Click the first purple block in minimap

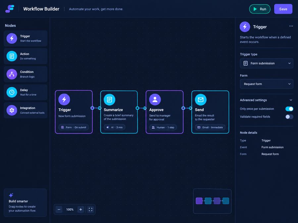(x=199, y=201)
